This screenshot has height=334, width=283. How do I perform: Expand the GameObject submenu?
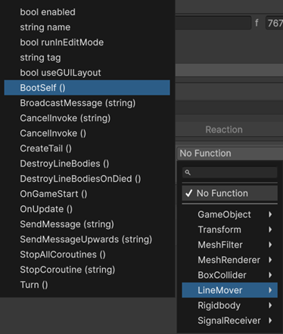tap(230, 214)
